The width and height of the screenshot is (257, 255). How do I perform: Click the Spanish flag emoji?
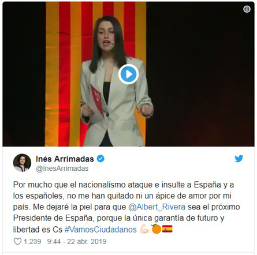pyautogui.click(x=167, y=229)
